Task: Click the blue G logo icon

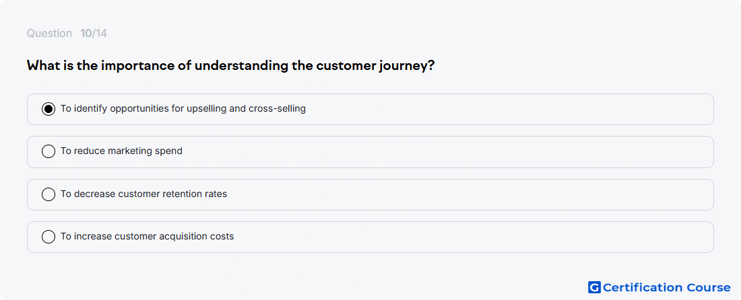Action: click(594, 287)
